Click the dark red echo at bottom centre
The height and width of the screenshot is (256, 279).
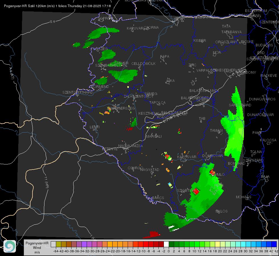tap(152, 234)
